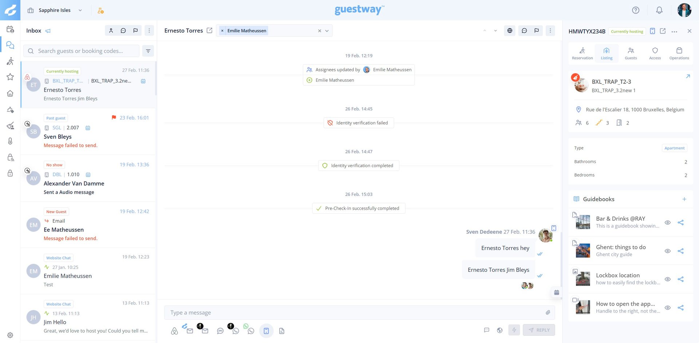699x343 pixels.
Task: Expand the Sapphire Isles property dropdown
Action: tap(80, 10)
